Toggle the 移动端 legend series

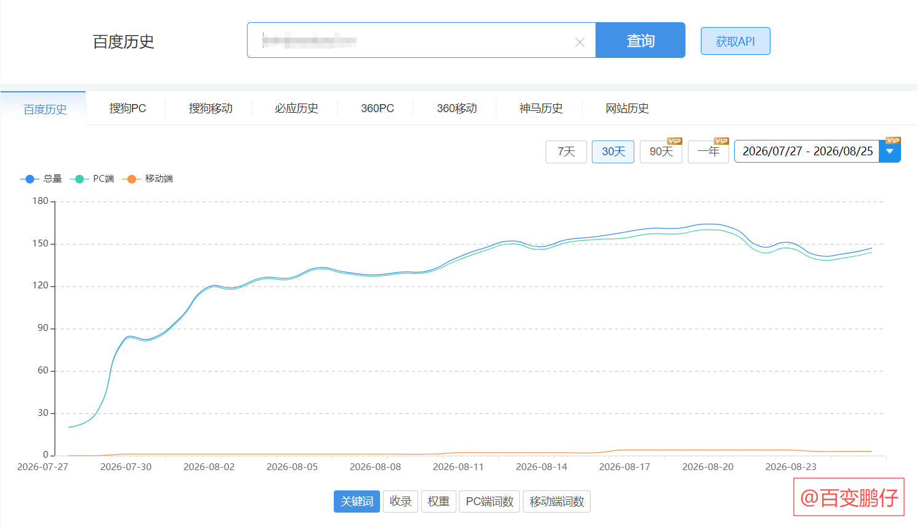pos(148,179)
